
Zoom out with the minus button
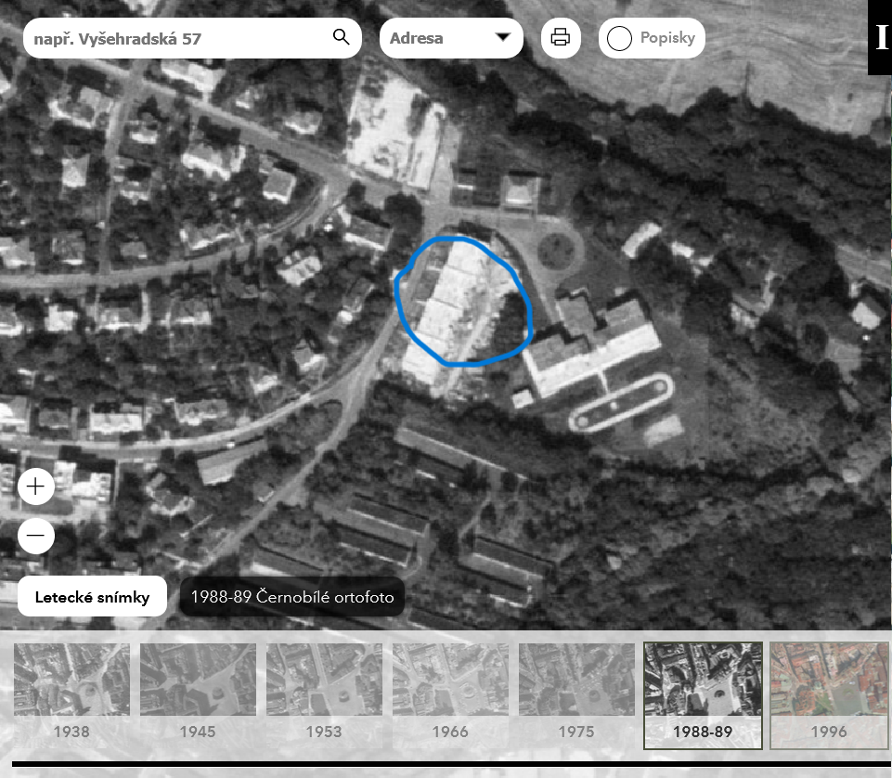click(x=36, y=536)
